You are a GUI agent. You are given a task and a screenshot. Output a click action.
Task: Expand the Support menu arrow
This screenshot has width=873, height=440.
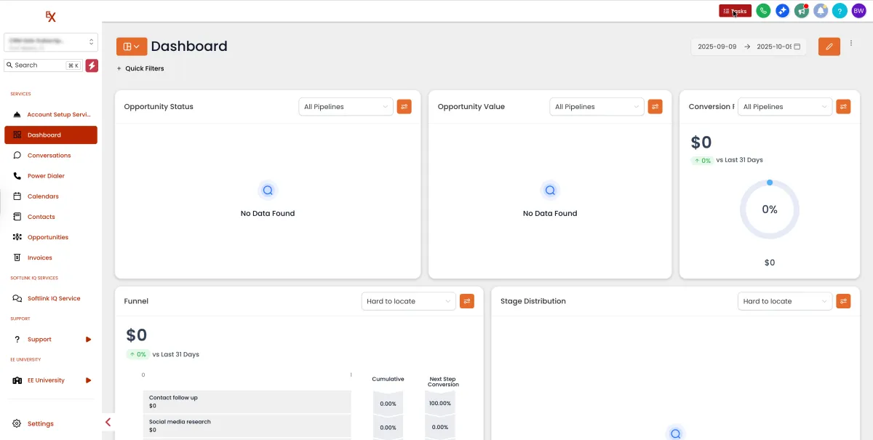coord(89,340)
